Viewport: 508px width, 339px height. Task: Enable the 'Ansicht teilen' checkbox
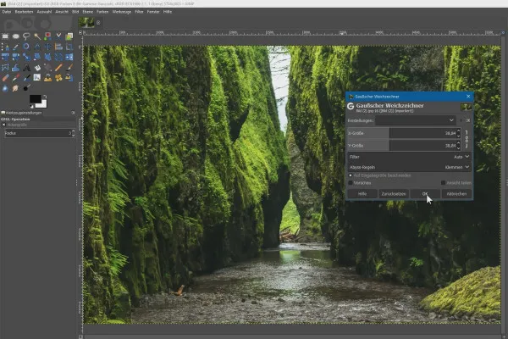click(443, 183)
